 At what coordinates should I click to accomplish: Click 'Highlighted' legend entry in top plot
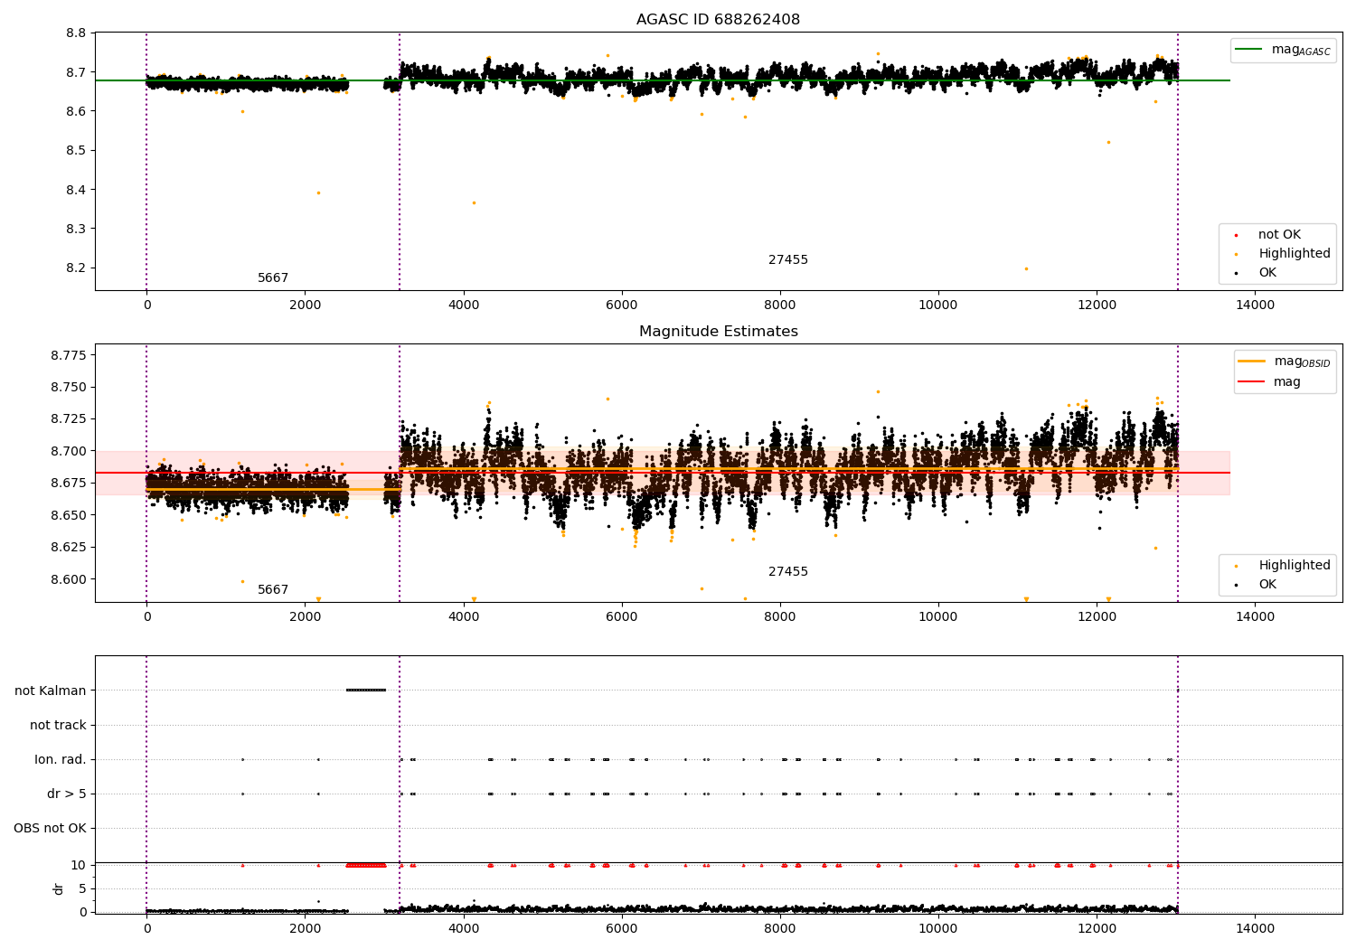[x=1283, y=254]
